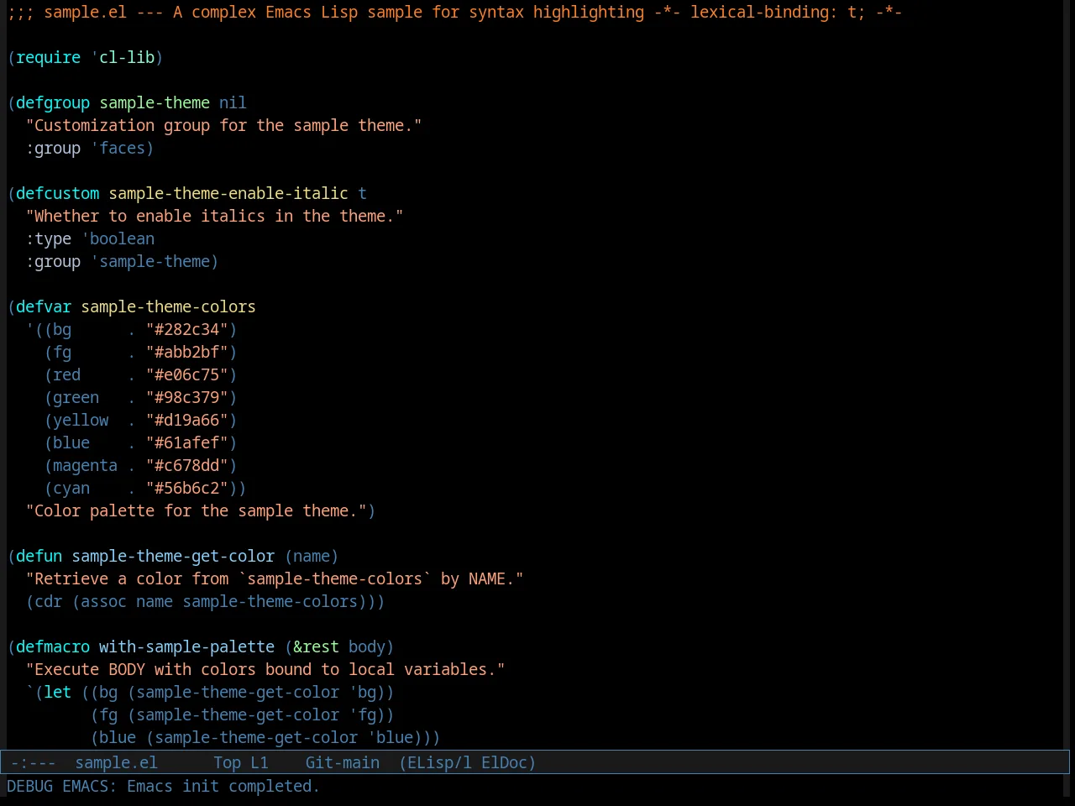Viewport: 1075px width, 806px height.
Task: Click the 'defun' keyword
Action: pos(39,556)
